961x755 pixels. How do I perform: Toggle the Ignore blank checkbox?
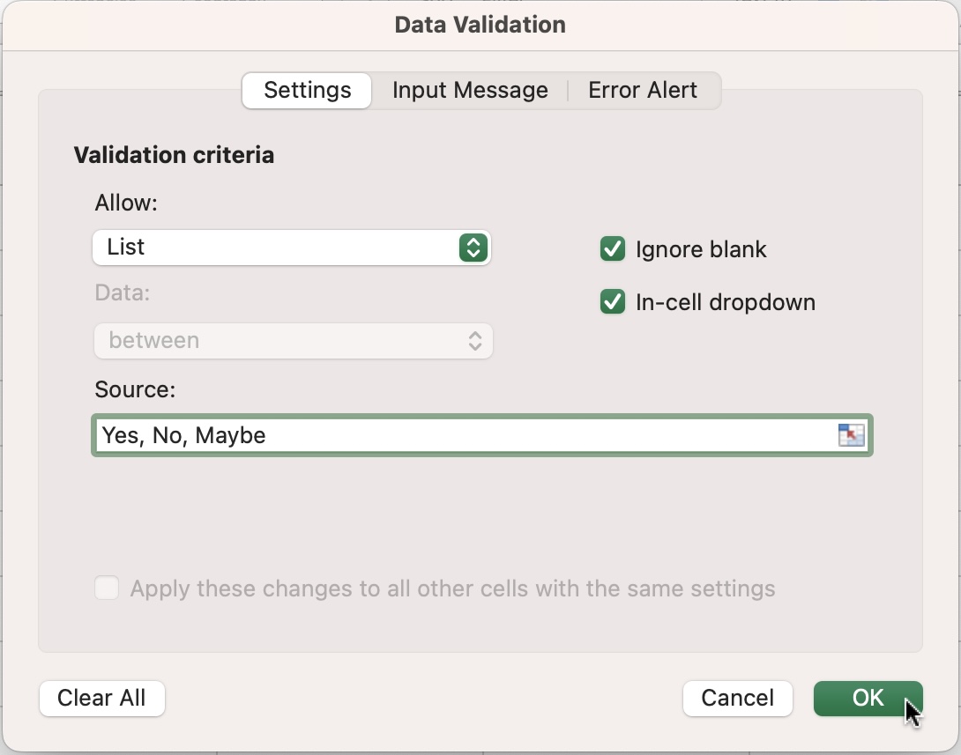(x=612, y=249)
